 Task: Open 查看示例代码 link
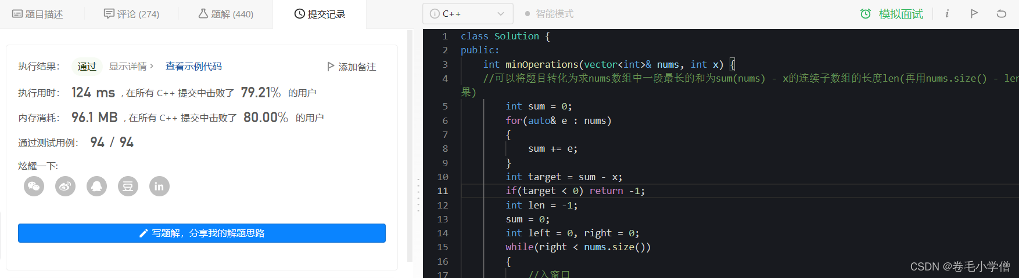[193, 67]
